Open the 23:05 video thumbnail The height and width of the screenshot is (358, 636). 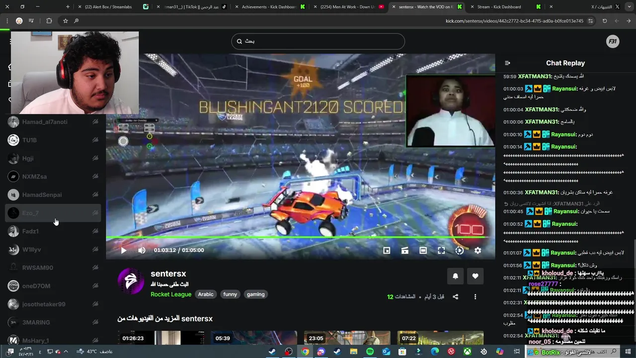point(347,338)
